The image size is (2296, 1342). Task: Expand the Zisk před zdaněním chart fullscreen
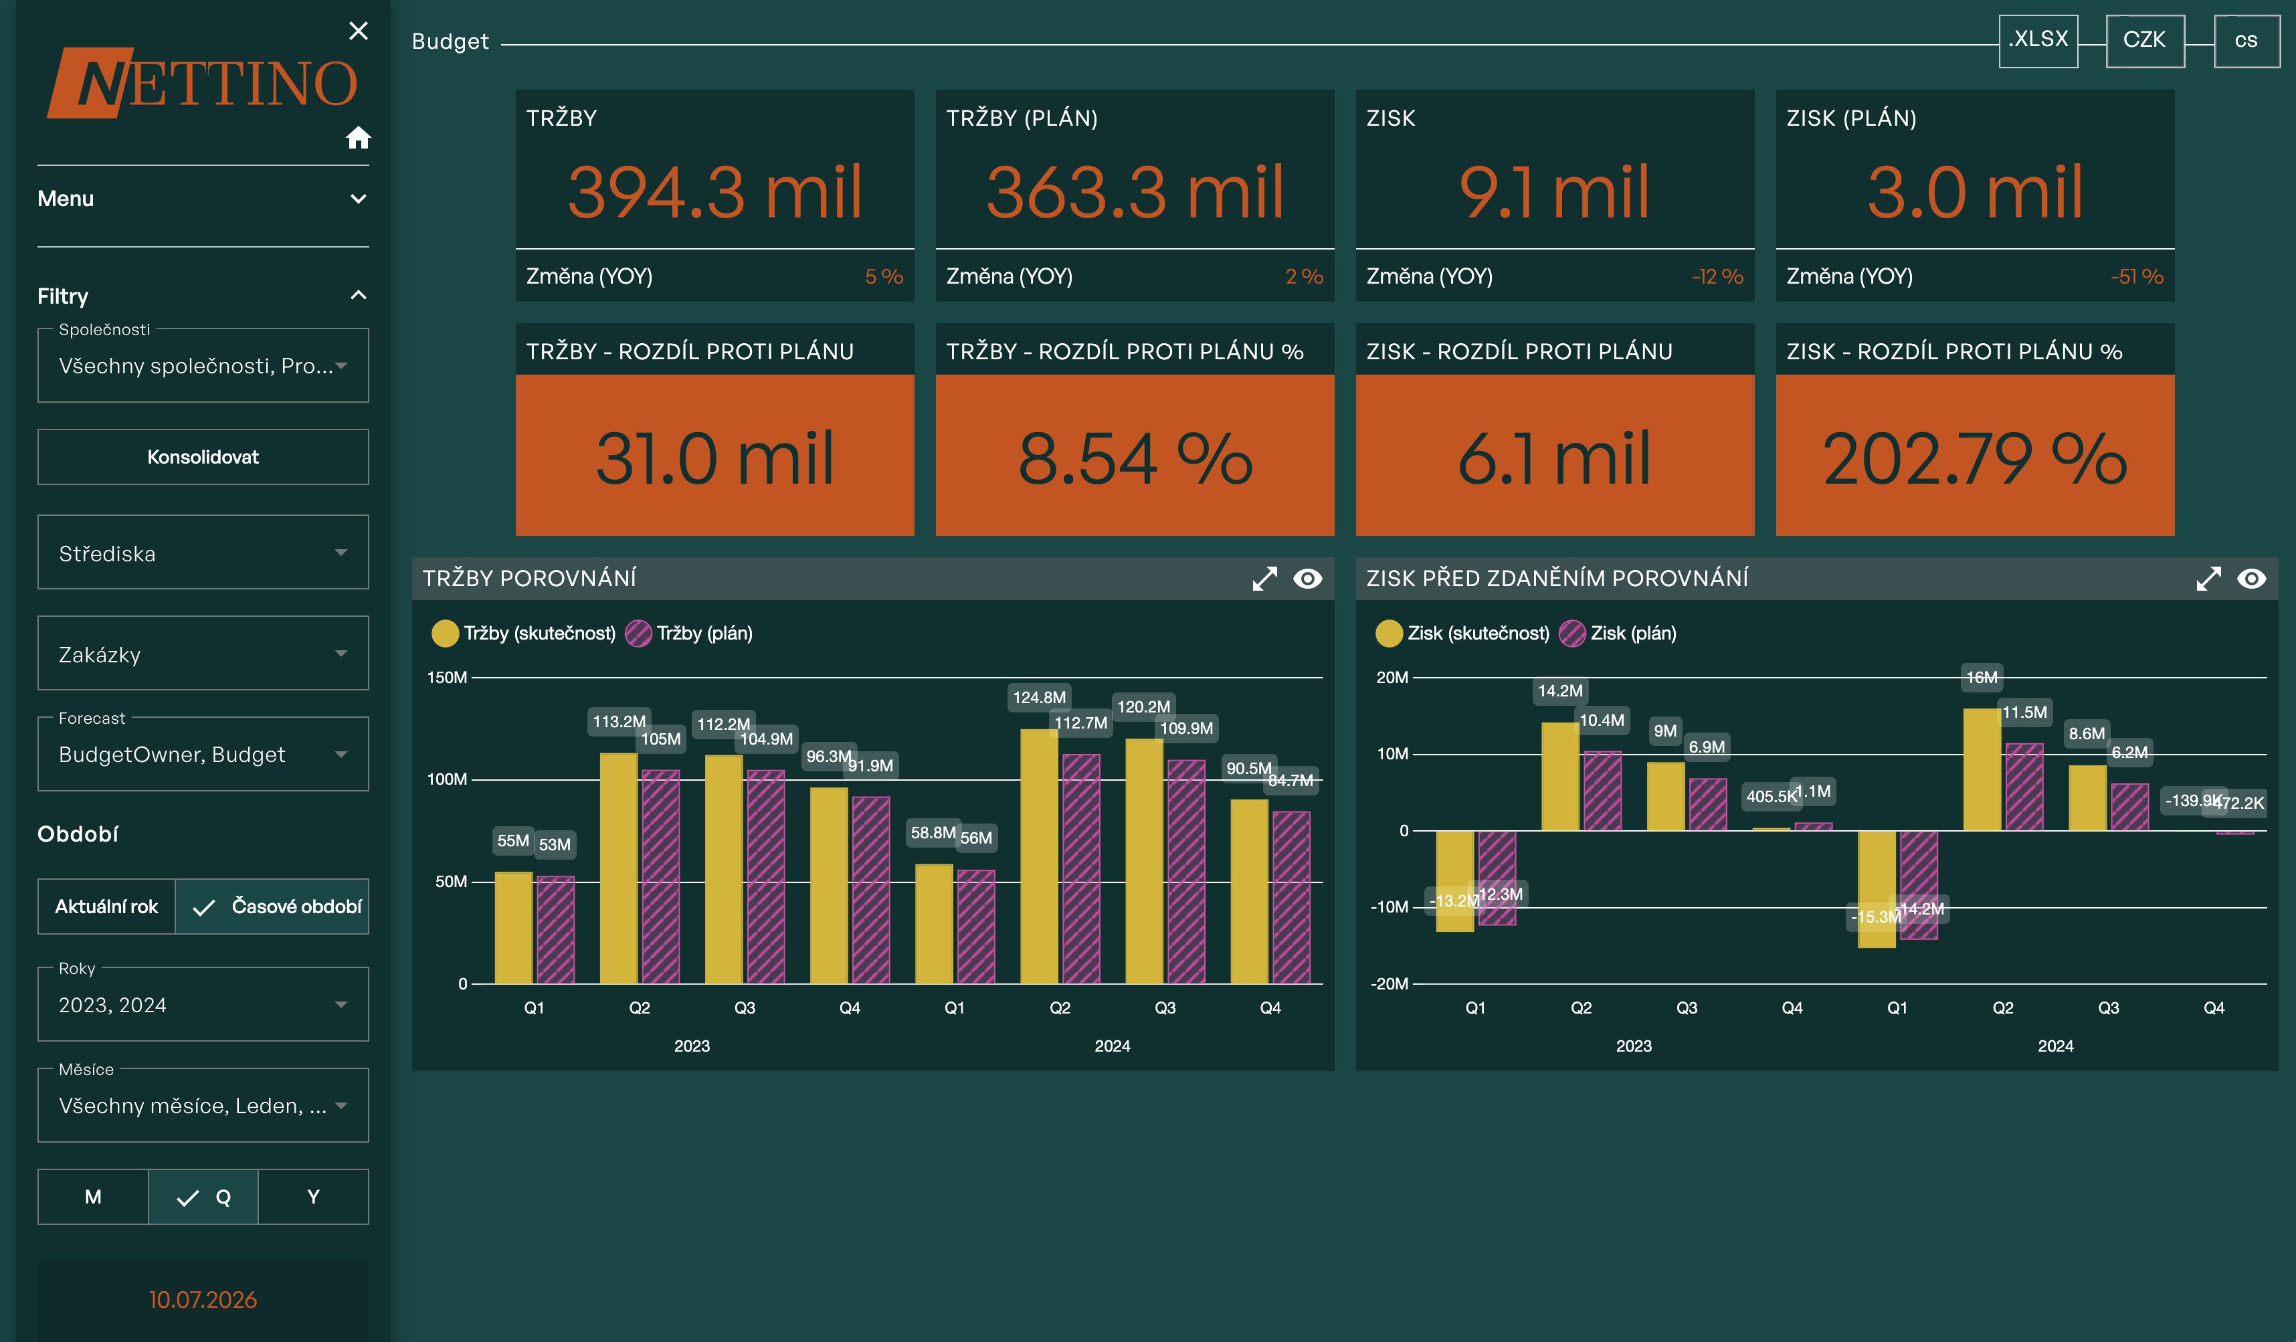click(2208, 579)
